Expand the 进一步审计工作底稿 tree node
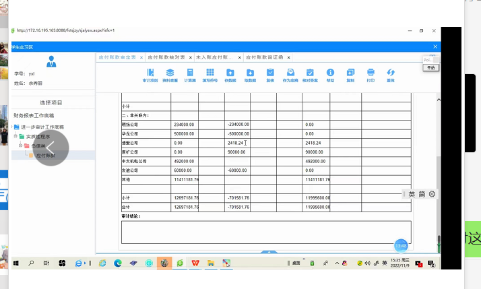Image resolution: width=481 pixels, height=289 pixels. click(12, 127)
